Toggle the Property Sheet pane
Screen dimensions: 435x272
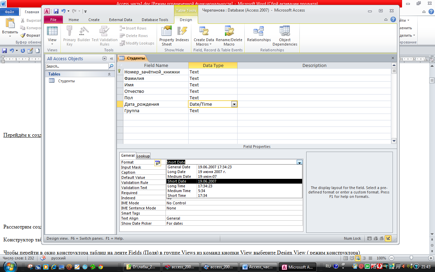coord(167,36)
